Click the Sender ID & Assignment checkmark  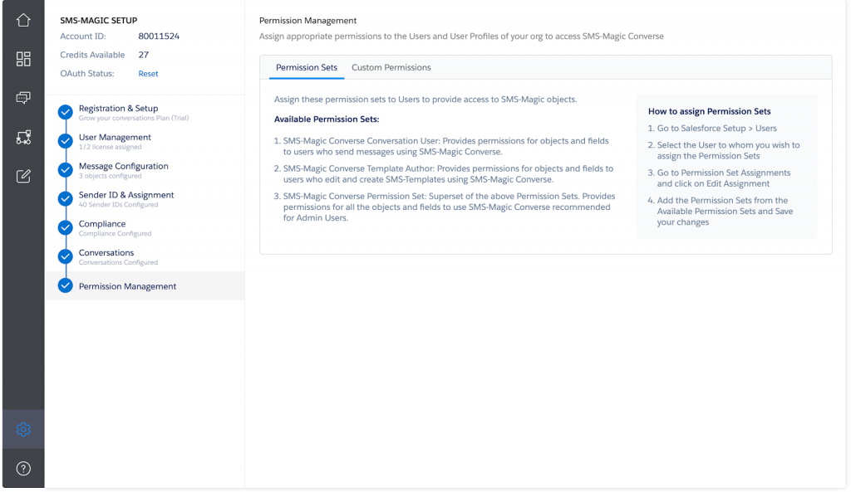click(x=65, y=199)
